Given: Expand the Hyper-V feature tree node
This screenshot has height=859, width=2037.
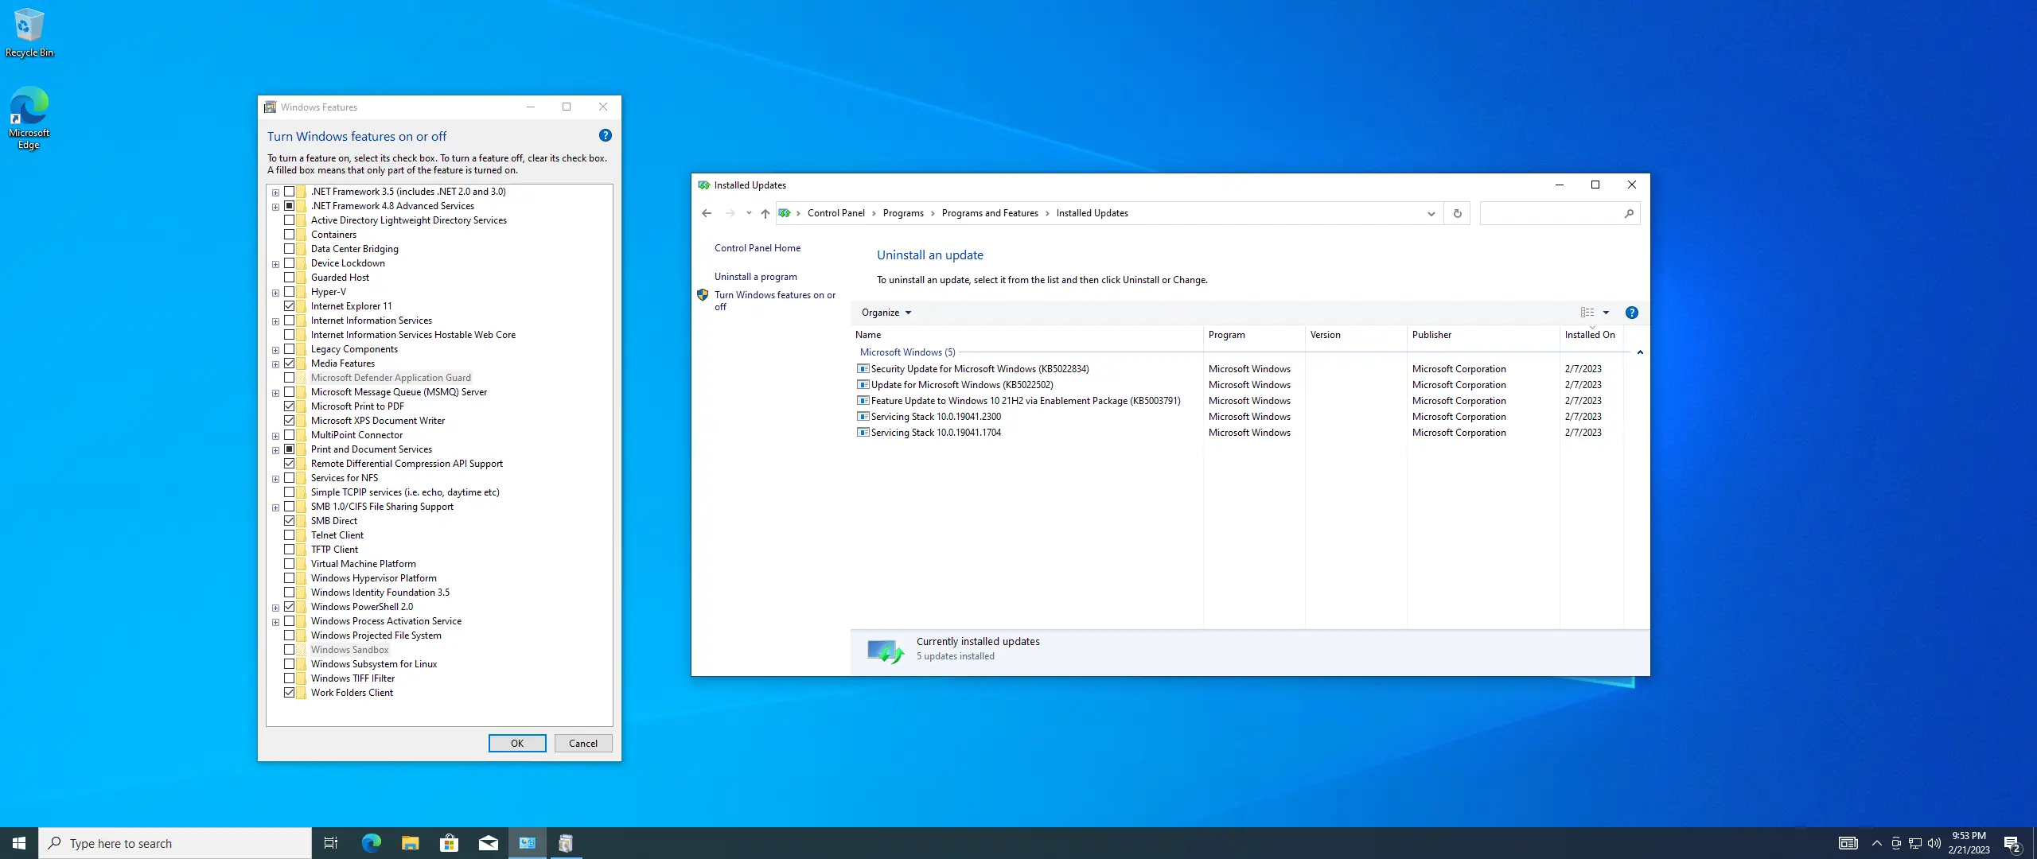Looking at the screenshot, I should (x=275, y=293).
